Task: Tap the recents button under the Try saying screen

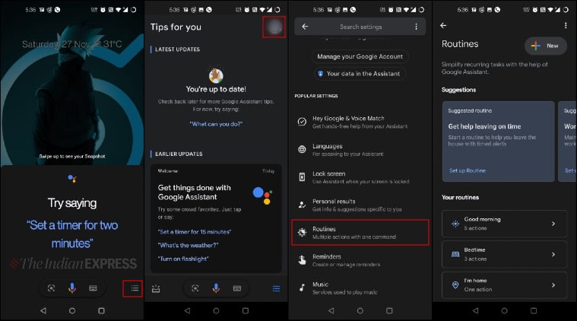Action: (x=101, y=310)
